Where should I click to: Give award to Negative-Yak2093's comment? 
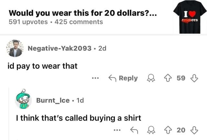pyautogui.click(x=151, y=78)
